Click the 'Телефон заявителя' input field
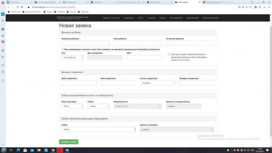This screenshot has width=272, height=153. (197, 83)
